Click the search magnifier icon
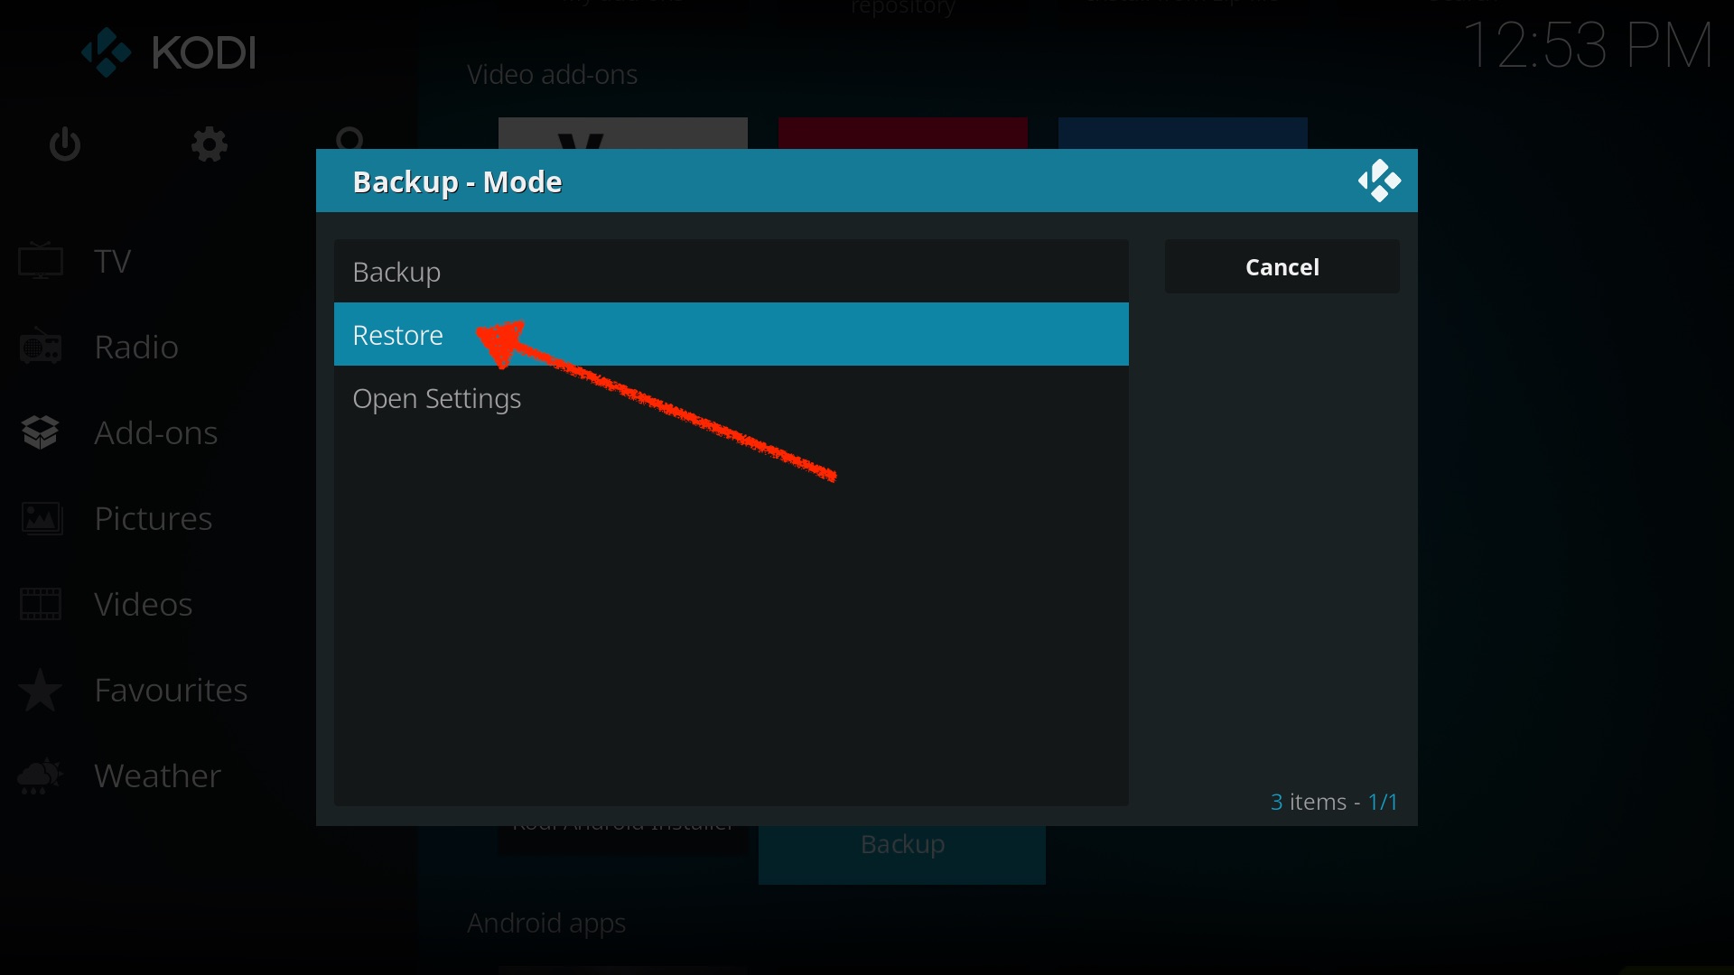Viewport: 1734px width, 975px height. pyautogui.click(x=350, y=140)
